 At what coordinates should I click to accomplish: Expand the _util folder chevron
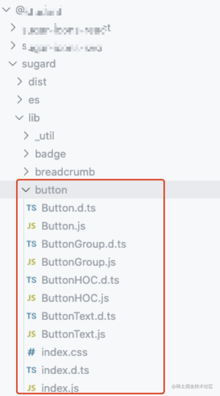point(27,136)
